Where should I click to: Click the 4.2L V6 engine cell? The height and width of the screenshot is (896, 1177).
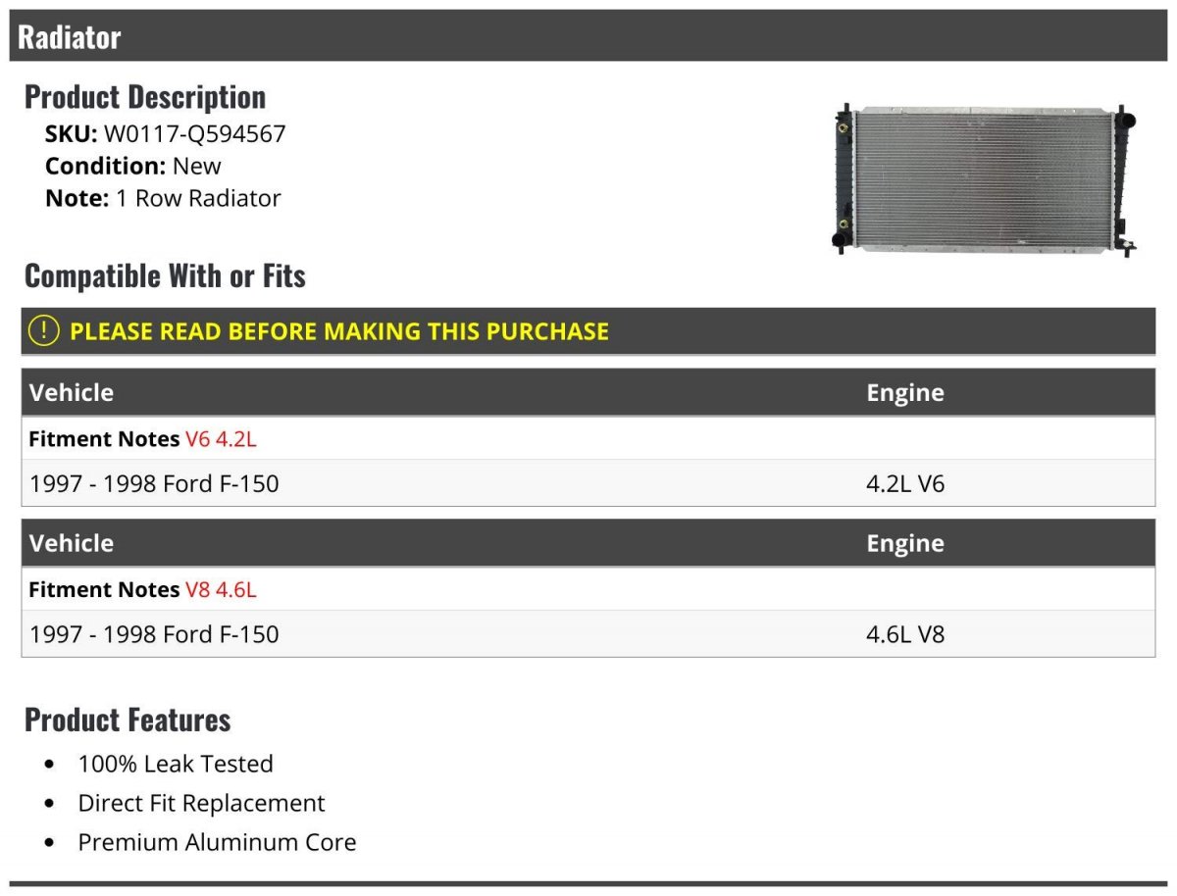tap(904, 483)
